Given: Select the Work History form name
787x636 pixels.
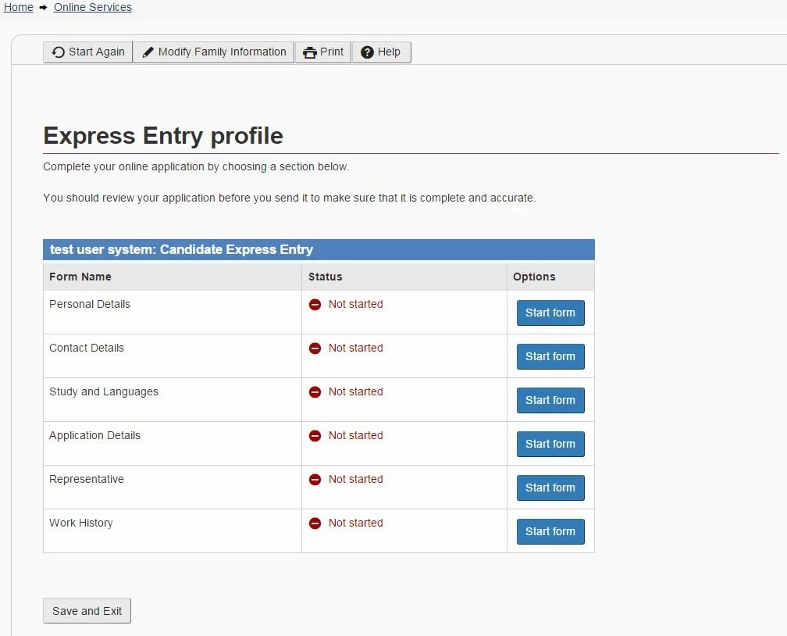Looking at the screenshot, I should pos(81,523).
